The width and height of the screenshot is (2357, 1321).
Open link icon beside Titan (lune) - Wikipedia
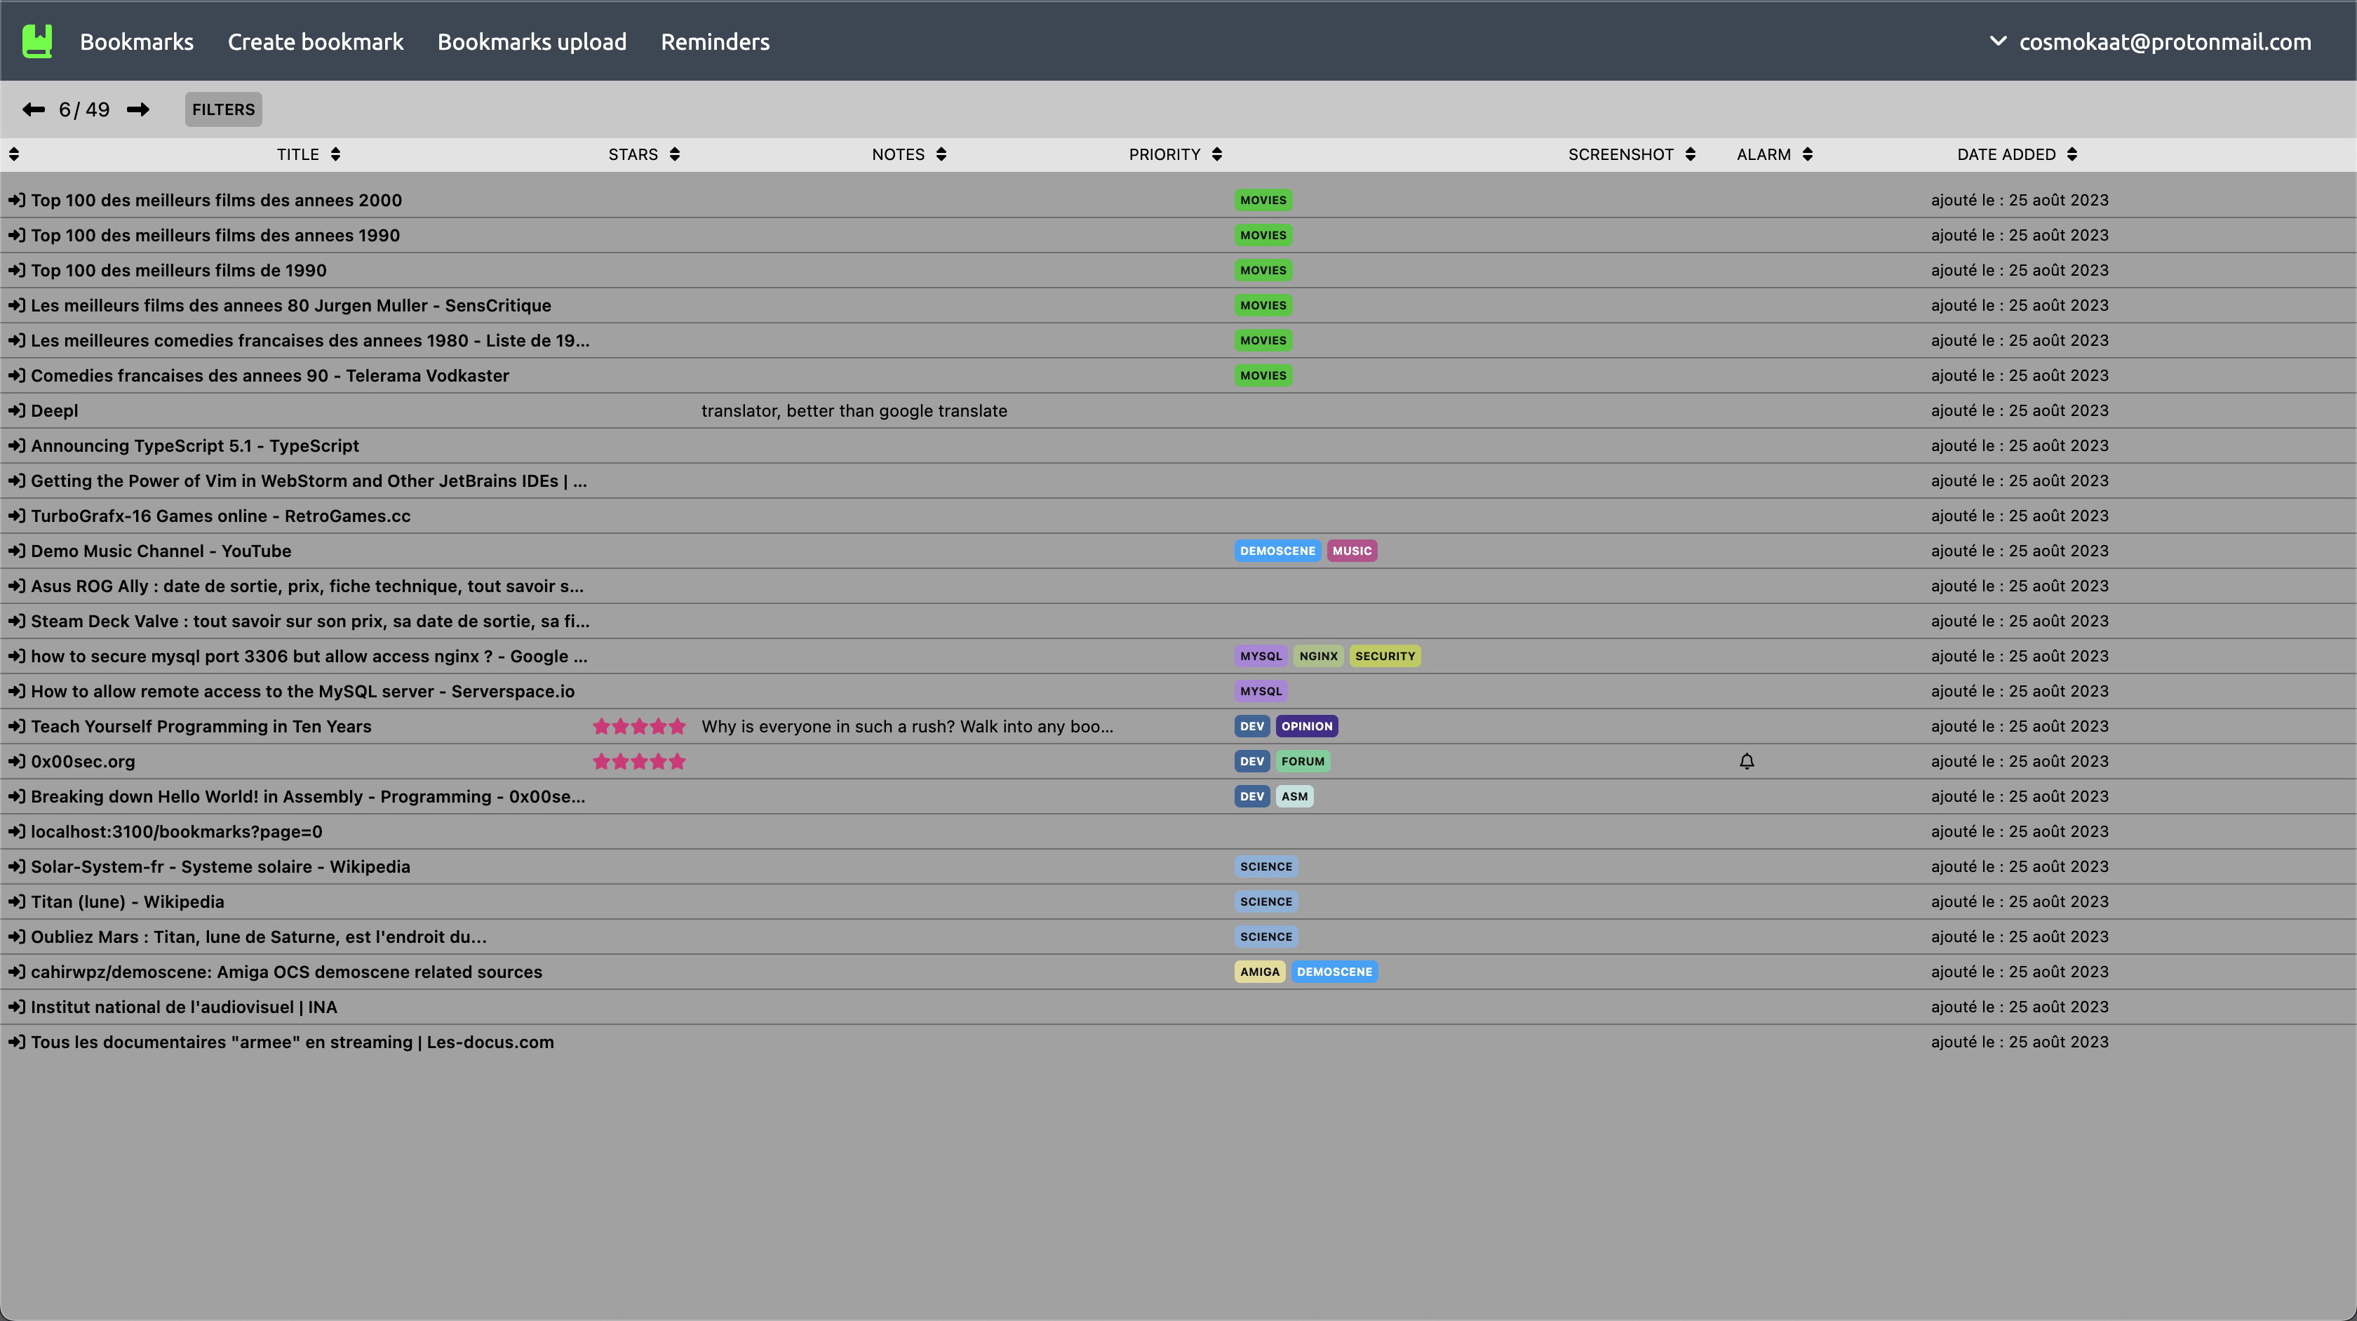point(16,901)
